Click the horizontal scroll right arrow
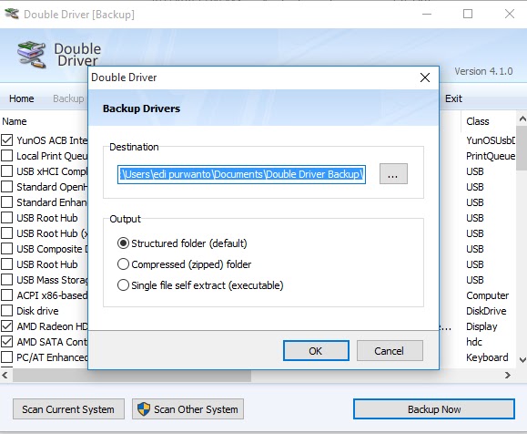Image resolution: width=527 pixels, height=434 pixels. point(508,375)
